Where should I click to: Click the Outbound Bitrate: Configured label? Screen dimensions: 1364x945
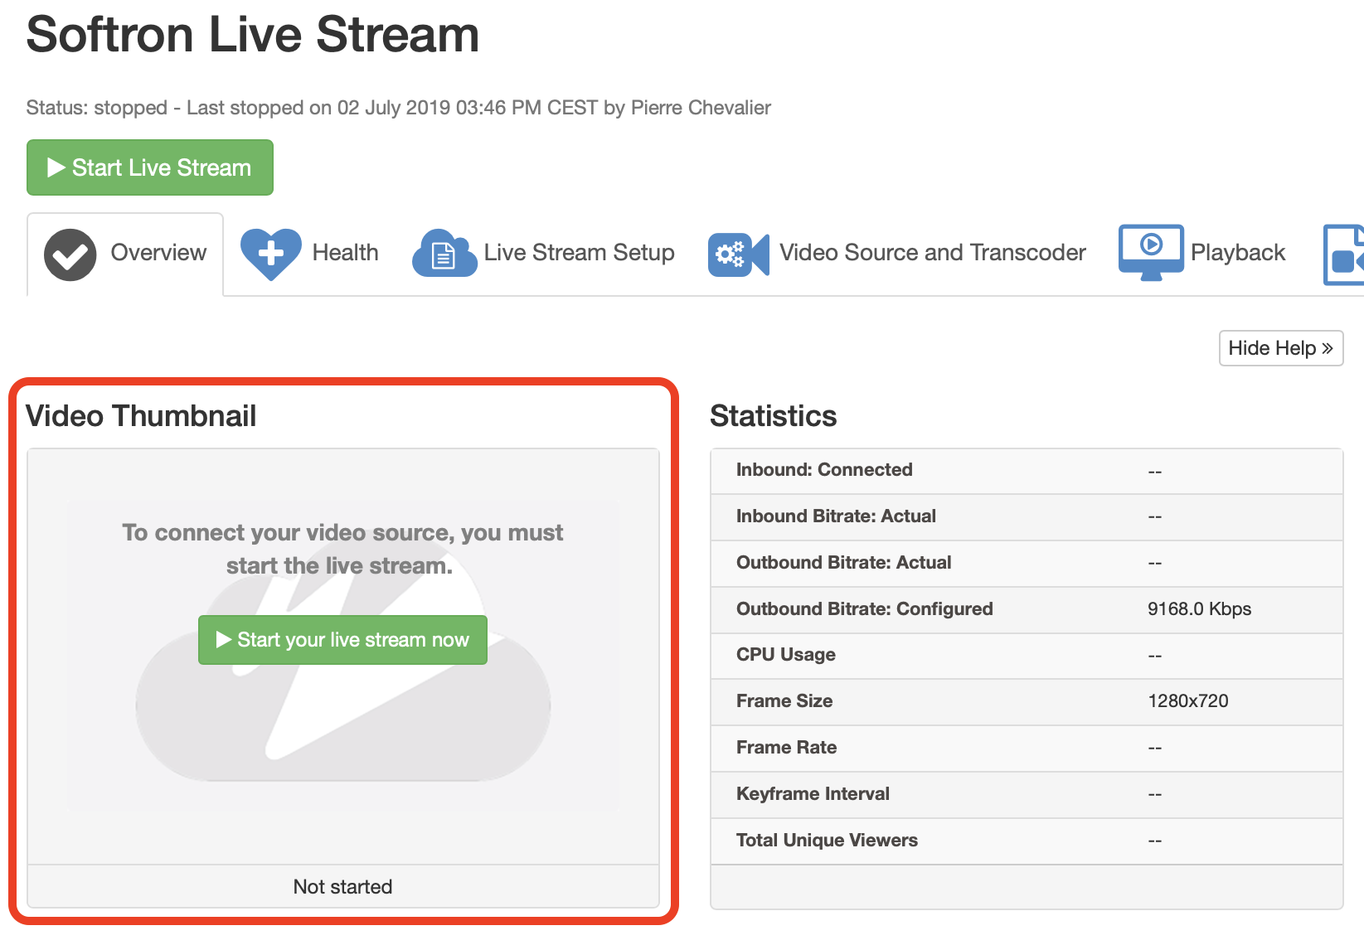click(864, 609)
